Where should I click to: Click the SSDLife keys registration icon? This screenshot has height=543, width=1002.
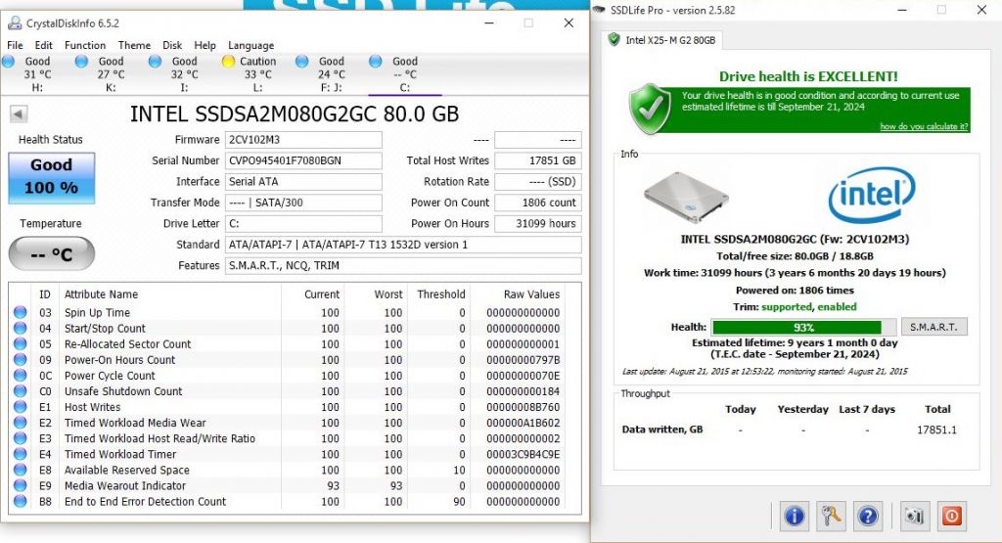click(x=830, y=516)
